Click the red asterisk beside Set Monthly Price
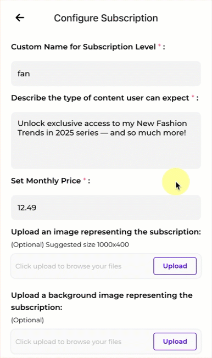This screenshot has width=212, height=358. (x=84, y=180)
